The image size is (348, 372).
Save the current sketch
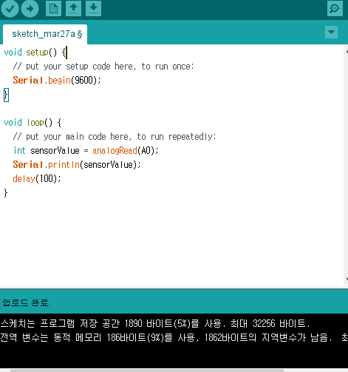[x=93, y=9]
